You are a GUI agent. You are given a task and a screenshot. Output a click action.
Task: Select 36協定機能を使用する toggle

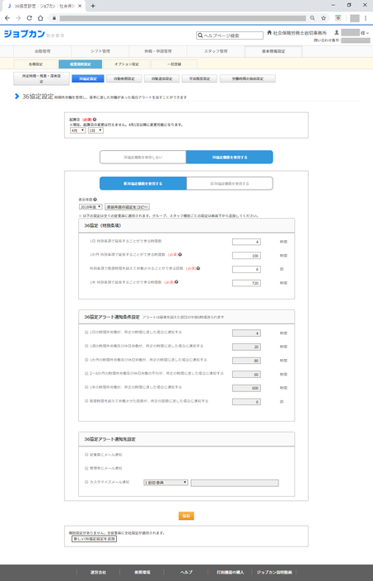point(230,157)
